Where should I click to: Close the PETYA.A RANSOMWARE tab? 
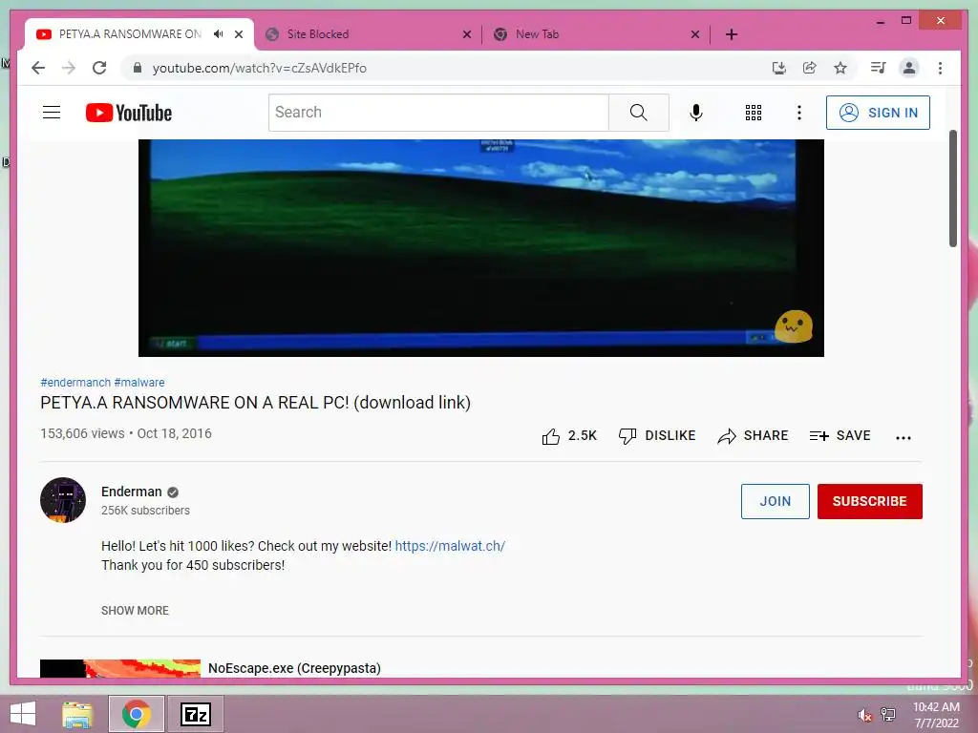[x=238, y=35]
